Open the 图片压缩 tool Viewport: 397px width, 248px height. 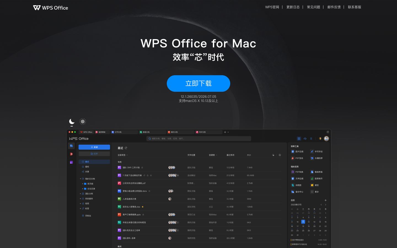coord(297,152)
